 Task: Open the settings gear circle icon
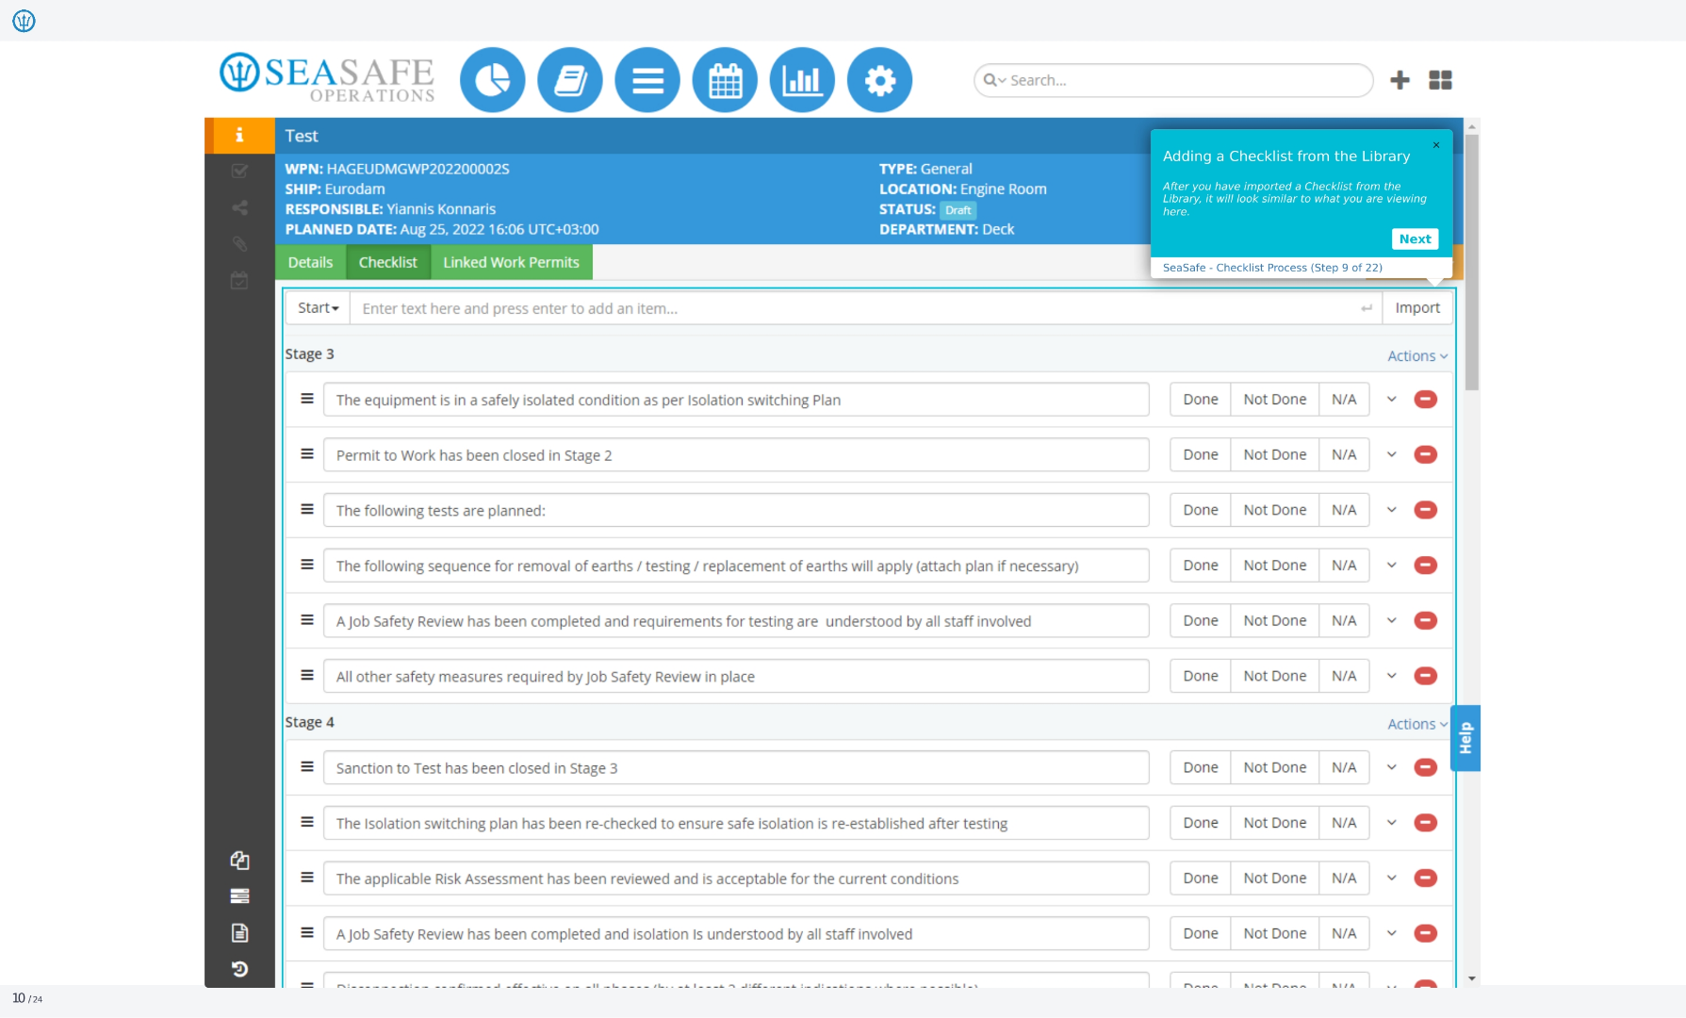879,80
